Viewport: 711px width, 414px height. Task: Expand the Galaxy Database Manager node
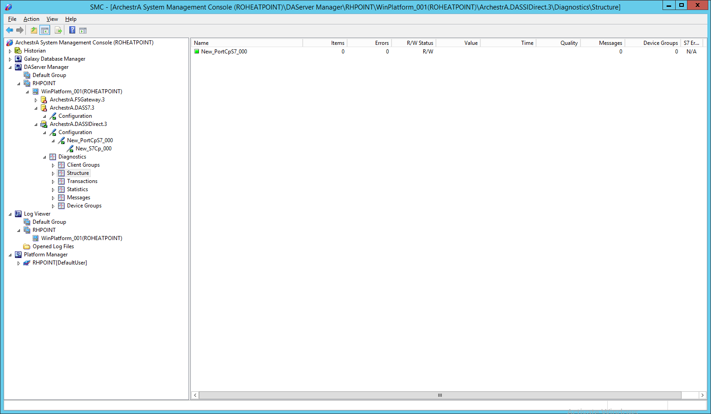pyautogui.click(x=10, y=59)
